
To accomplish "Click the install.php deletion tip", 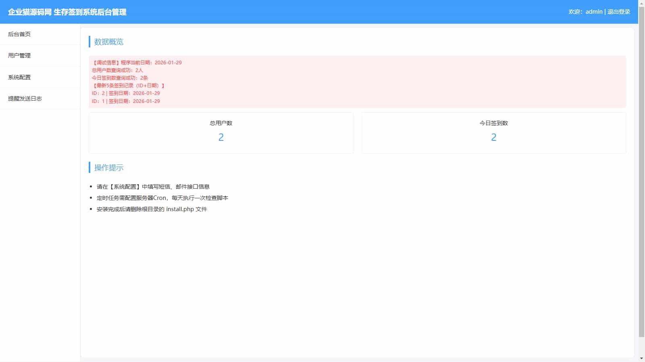I will [x=152, y=209].
